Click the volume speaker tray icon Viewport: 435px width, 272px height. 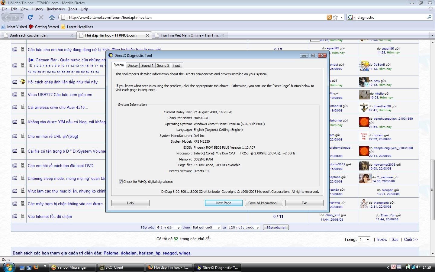pos(418,267)
